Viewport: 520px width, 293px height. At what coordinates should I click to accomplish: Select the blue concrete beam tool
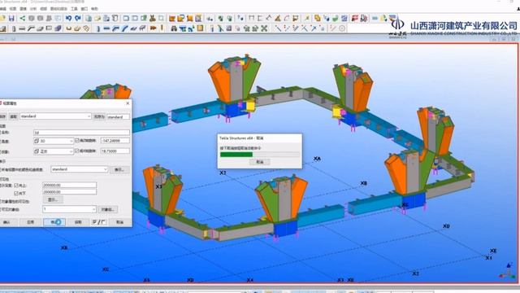point(106,28)
